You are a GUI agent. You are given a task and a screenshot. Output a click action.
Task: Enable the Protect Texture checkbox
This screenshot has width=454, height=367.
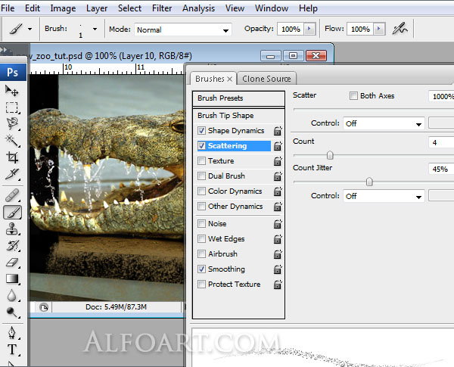pos(201,285)
